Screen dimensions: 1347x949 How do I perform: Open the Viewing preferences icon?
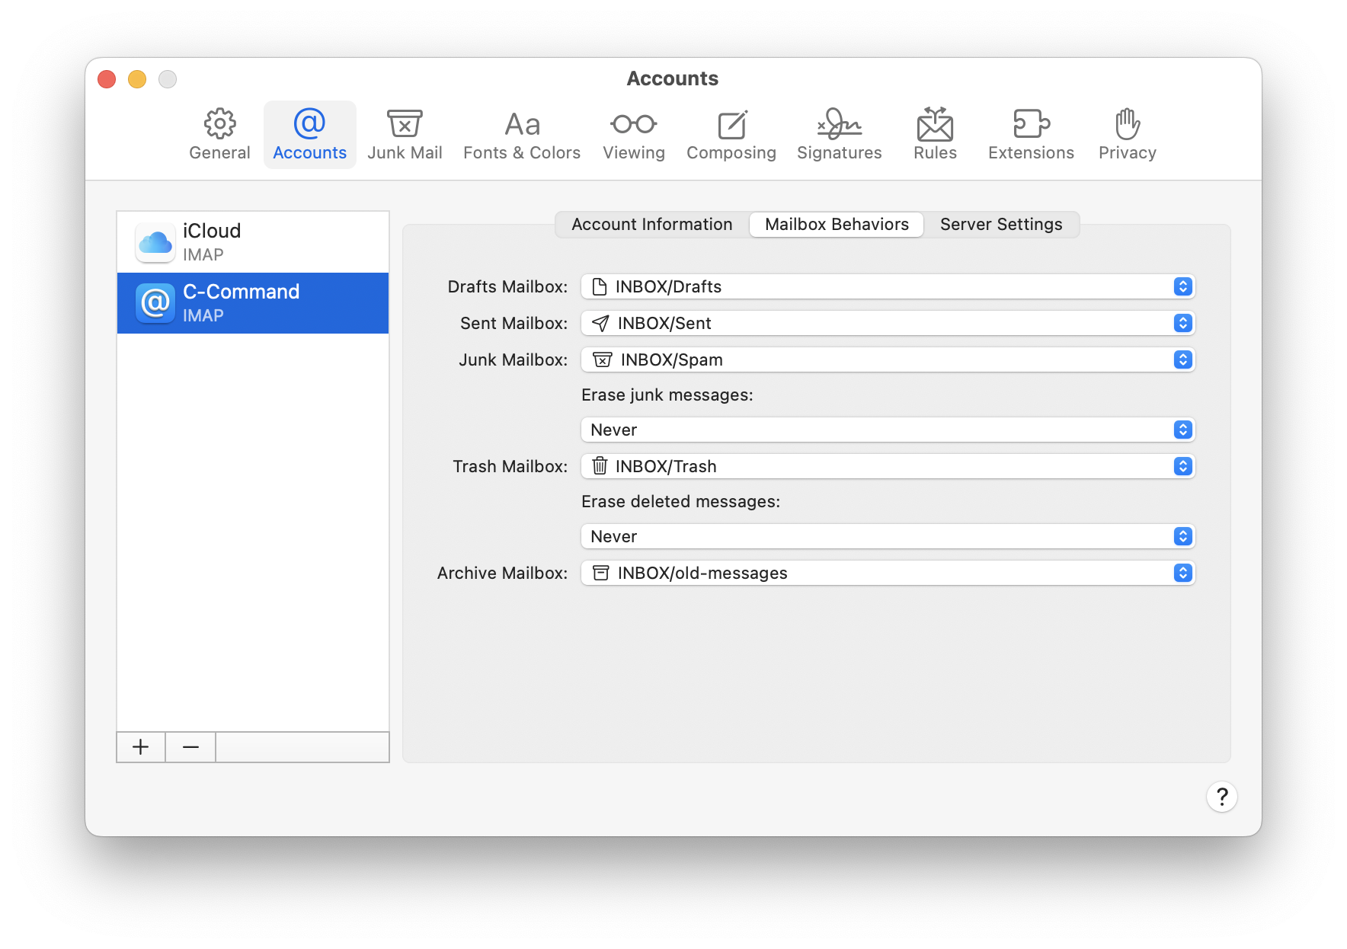633,134
